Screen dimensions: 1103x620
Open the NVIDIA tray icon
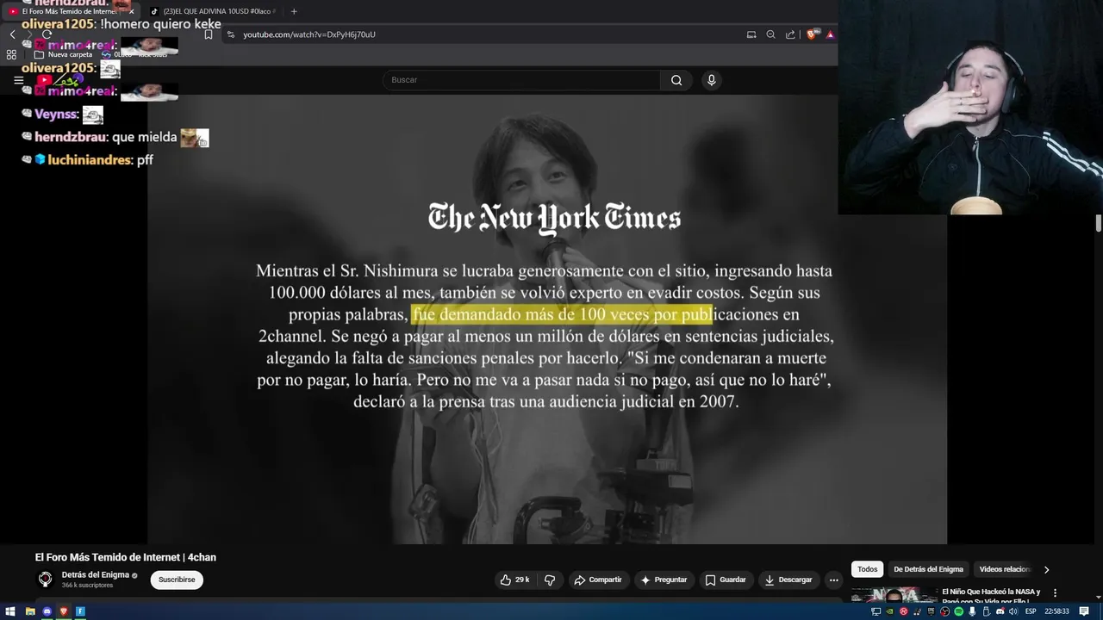pos(890,611)
